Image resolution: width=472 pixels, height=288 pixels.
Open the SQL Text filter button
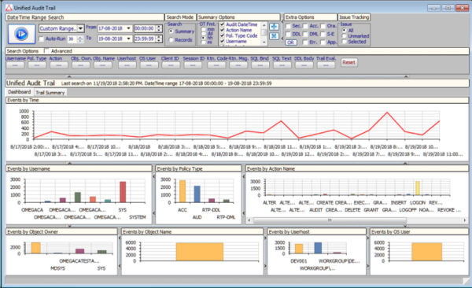coord(282,65)
